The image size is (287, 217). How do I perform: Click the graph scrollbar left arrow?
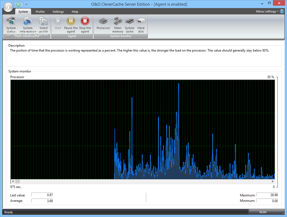13,181
